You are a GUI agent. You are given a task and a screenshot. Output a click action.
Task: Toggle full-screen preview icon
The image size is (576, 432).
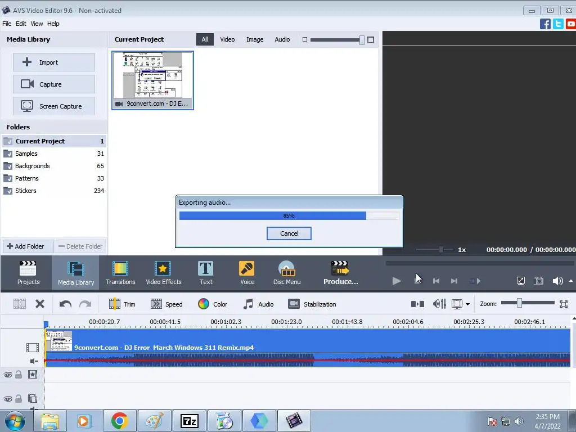pos(520,281)
